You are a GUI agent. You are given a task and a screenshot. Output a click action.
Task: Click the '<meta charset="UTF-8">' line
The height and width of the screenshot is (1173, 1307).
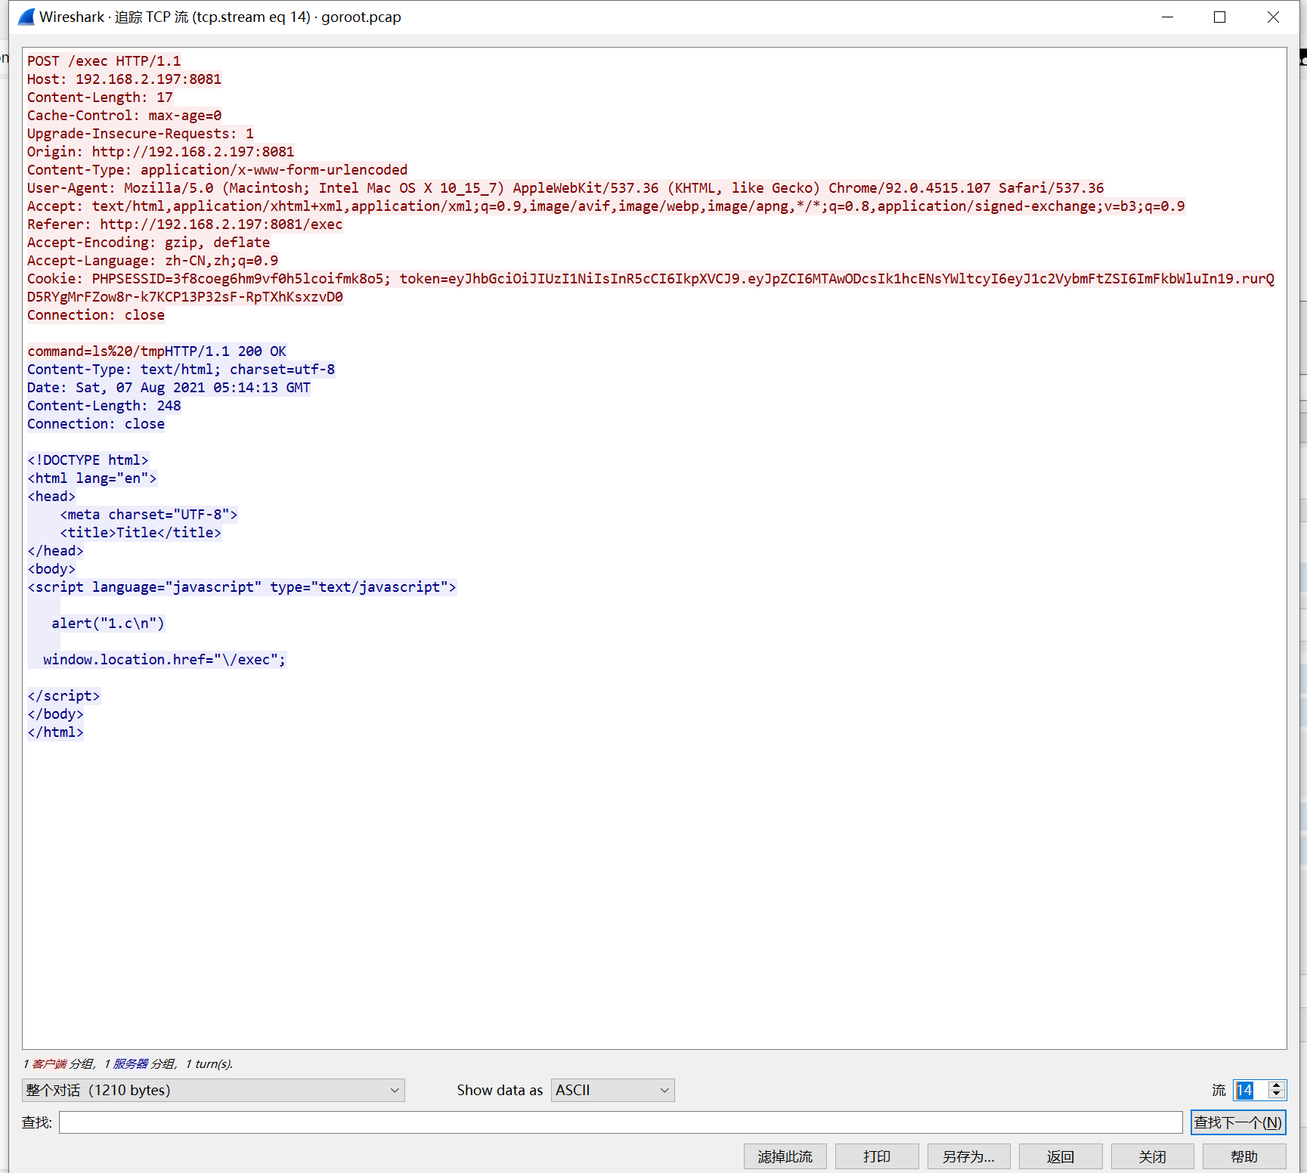pos(149,515)
